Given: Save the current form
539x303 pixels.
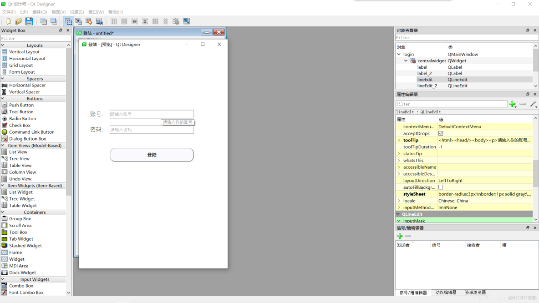Looking at the screenshot, I should [28, 21].
